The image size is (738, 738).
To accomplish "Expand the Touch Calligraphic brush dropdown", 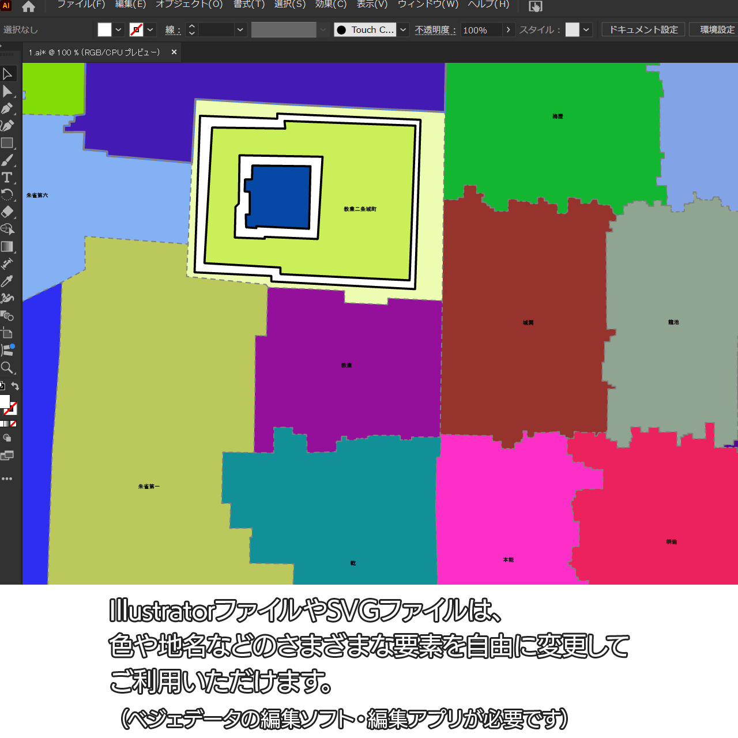I will pos(404,30).
